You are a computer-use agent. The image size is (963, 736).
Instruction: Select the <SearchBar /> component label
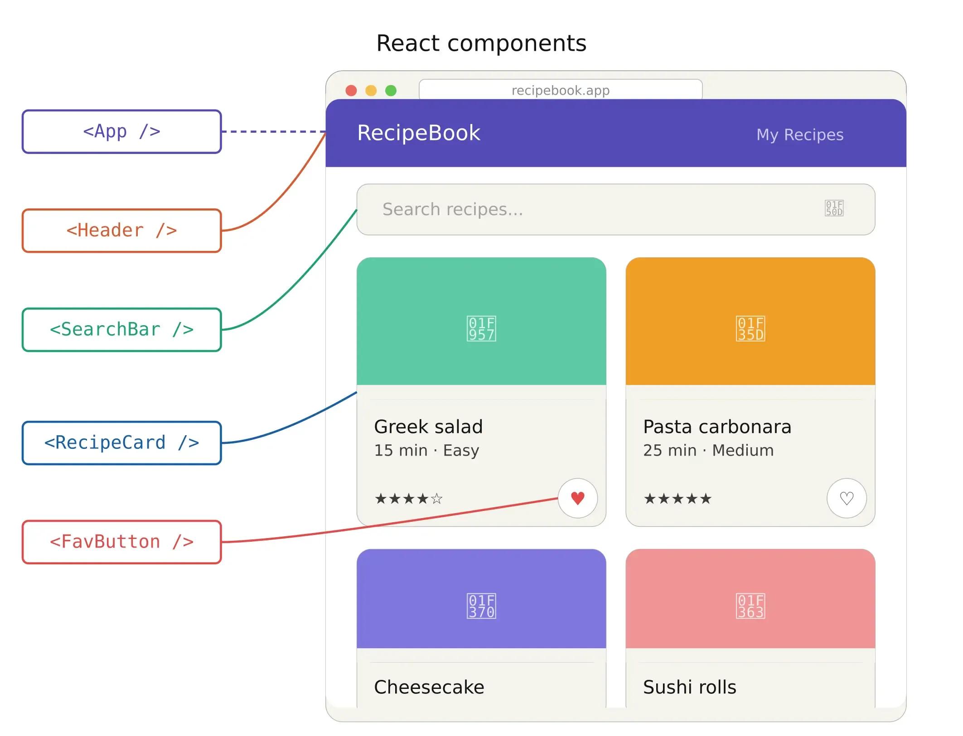[122, 330]
